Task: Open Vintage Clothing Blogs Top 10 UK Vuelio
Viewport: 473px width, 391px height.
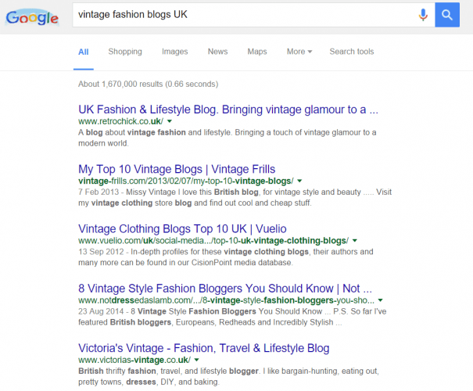Action: (x=182, y=229)
